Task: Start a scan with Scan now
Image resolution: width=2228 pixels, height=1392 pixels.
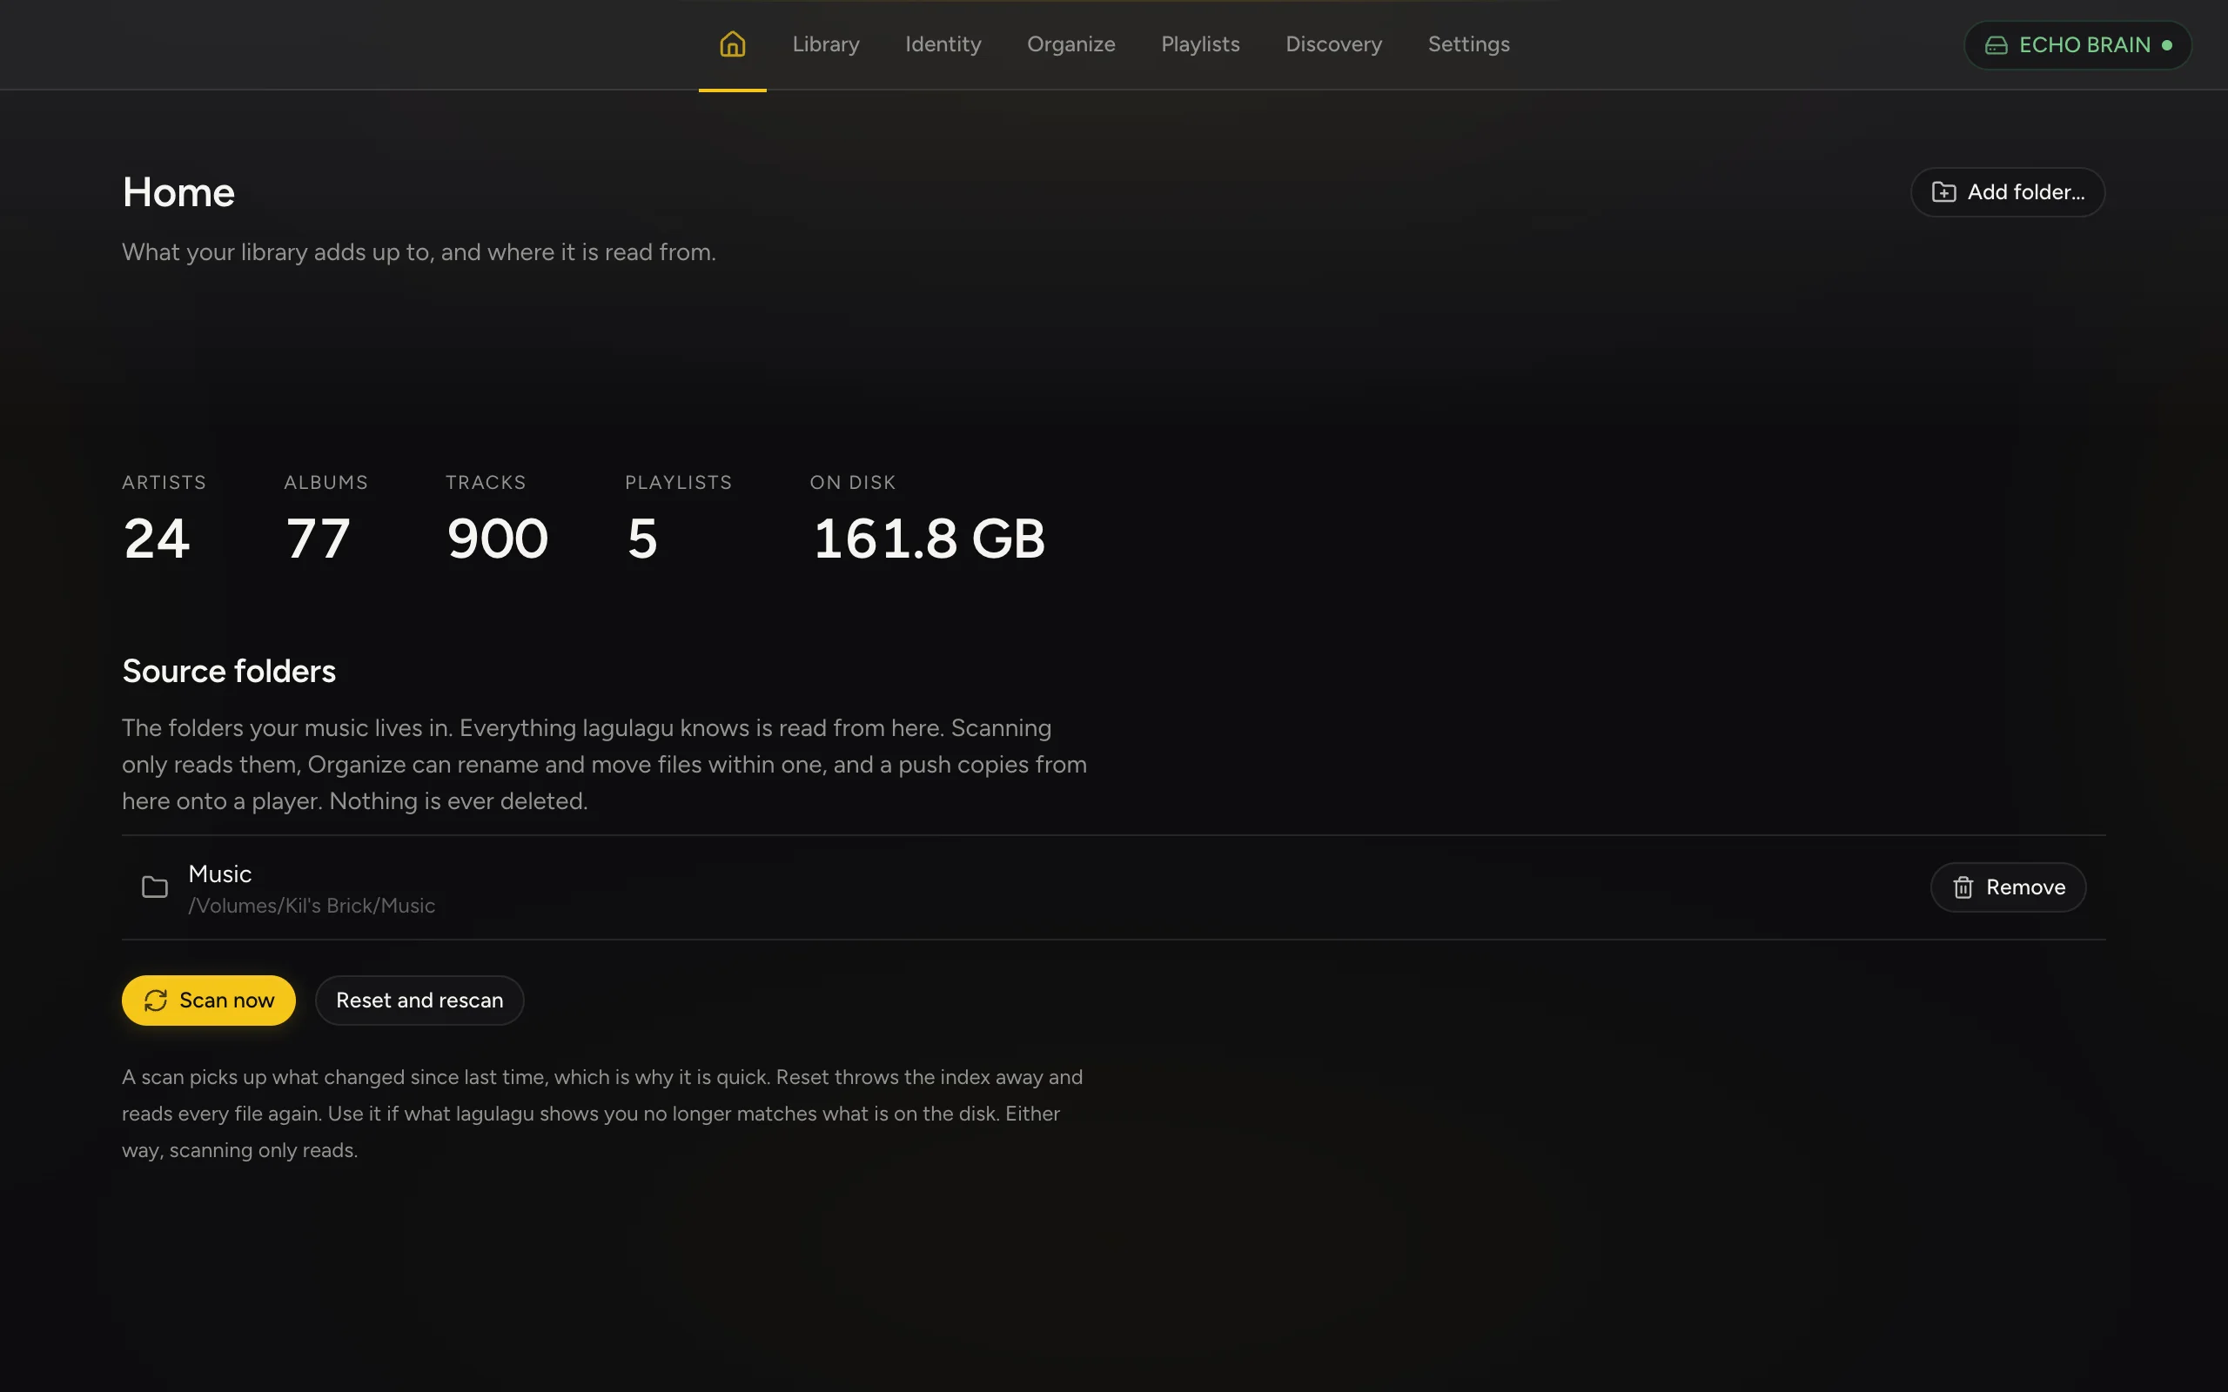Action: pos(208,1000)
